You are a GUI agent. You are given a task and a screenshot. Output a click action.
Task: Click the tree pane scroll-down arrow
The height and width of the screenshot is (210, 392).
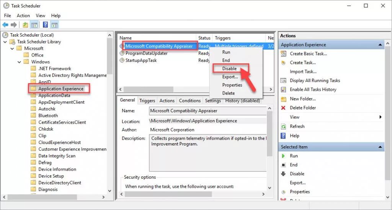[x=109, y=191]
